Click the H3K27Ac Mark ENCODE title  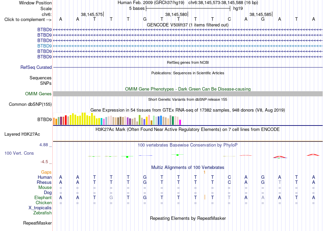(188, 130)
